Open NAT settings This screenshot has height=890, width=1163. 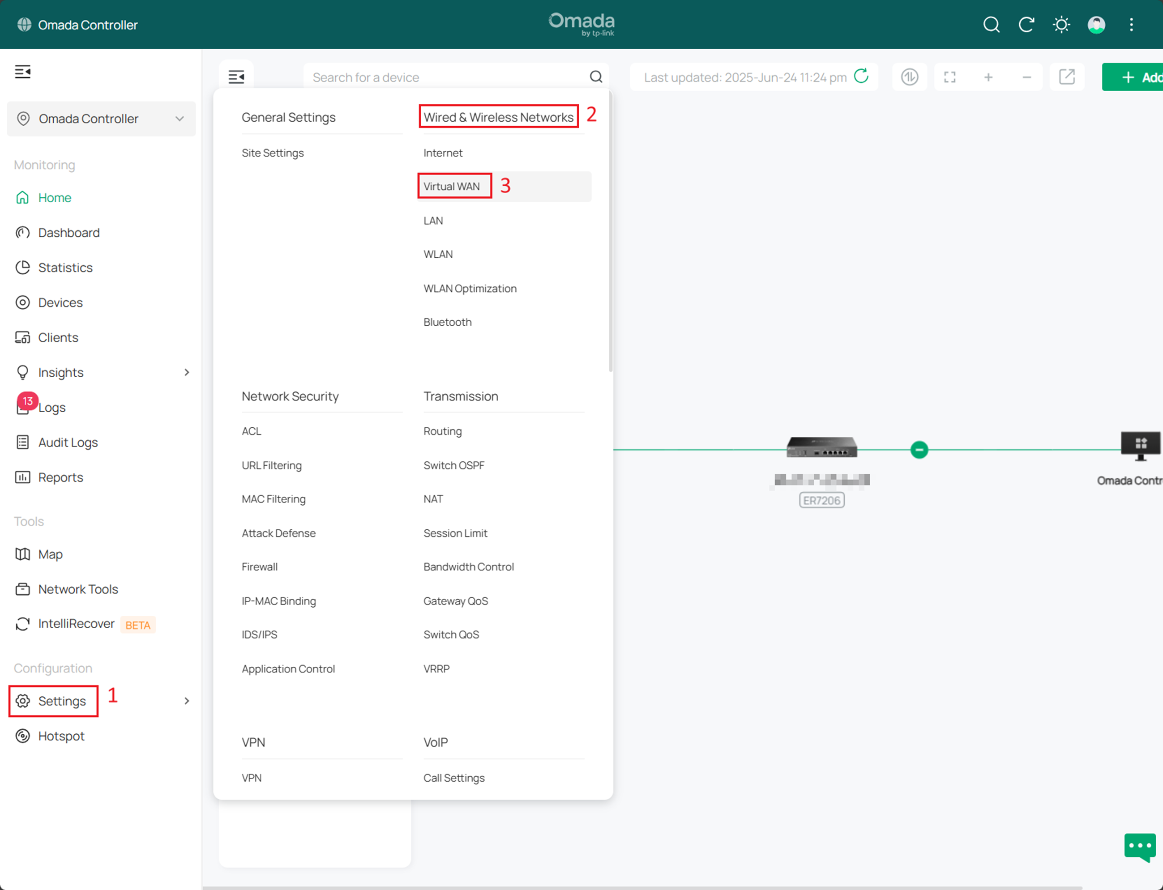click(433, 499)
